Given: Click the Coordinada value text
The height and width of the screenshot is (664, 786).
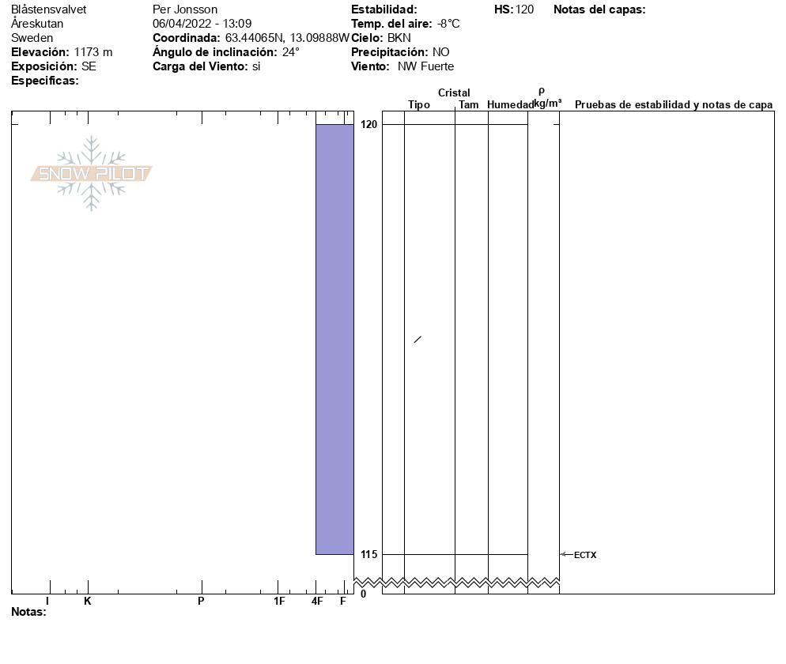Looking at the screenshot, I should point(287,38).
